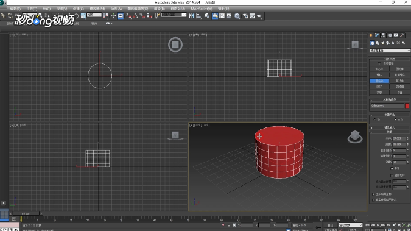The image size is (411, 231).
Task: Click the Height Segments value field
Action: (399, 151)
